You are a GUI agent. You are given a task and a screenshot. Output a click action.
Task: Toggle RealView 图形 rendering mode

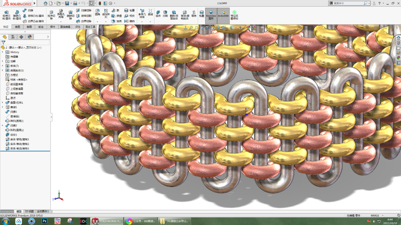[211, 13]
